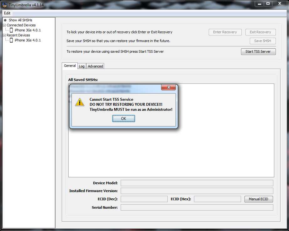Close the error dialog with red X
Image resolution: width=289 pixels, height=231 pixels.
168,87
